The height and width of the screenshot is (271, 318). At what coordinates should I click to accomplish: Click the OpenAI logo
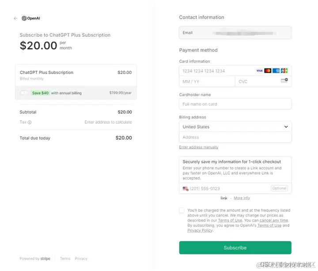31,19
